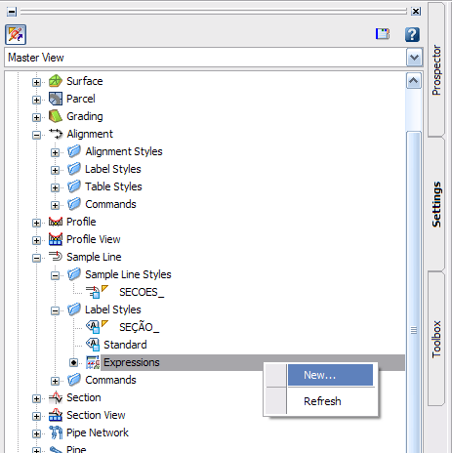This screenshot has width=452, height=453.
Task: Click the SECOES_ sample line style icon
Action: [97, 292]
